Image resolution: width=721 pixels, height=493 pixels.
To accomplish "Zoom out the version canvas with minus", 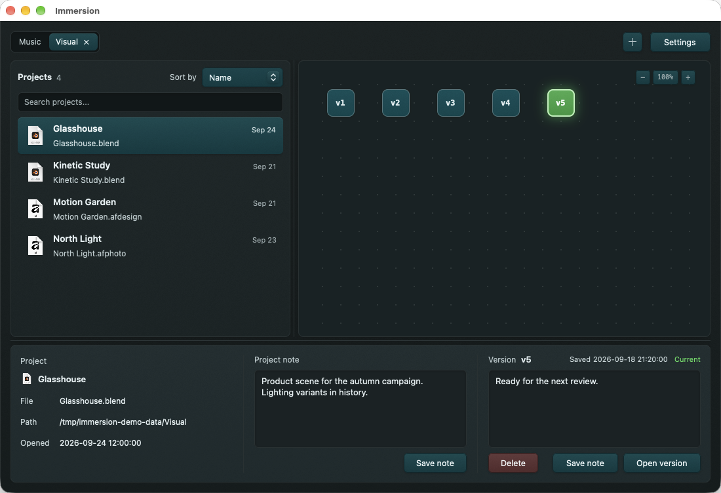I will pyautogui.click(x=643, y=77).
